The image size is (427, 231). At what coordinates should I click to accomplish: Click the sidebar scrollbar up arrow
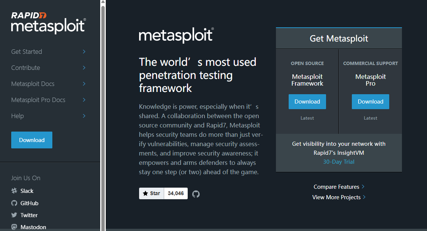coord(103,2)
